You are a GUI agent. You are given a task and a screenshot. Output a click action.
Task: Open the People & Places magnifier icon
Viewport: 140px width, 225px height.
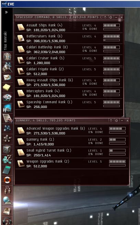tap(7, 67)
